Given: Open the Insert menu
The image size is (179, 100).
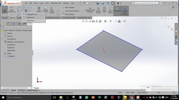Looking at the screenshot, I should coord(41,3).
